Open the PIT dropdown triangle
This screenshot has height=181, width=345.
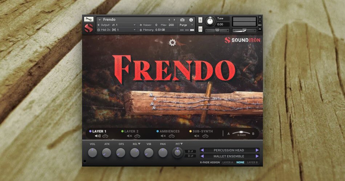point(182,144)
